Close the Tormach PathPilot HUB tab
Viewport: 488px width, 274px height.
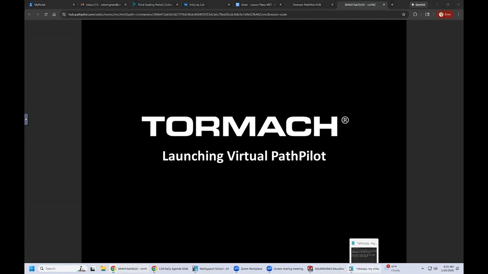[332, 5]
